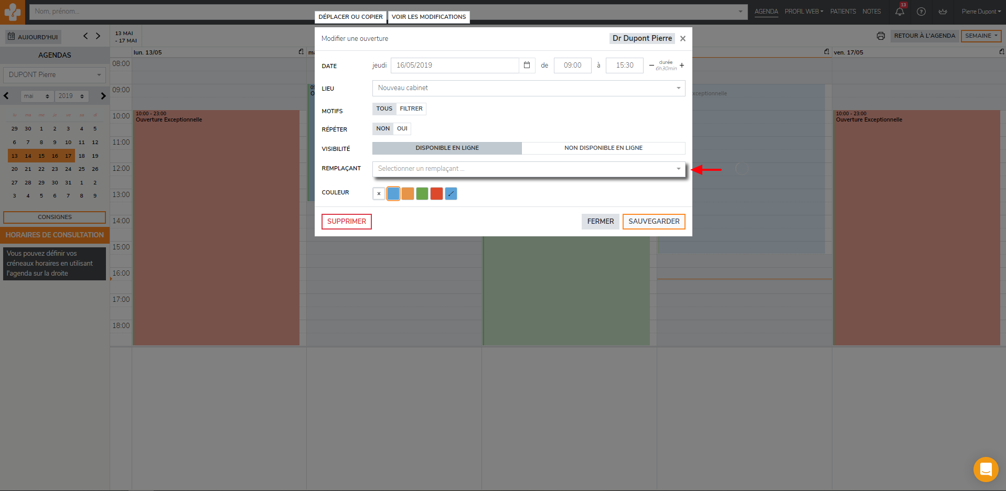Open the Semaine view dropdown
The width and height of the screenshot is (1006, 491).
(981, 36)
